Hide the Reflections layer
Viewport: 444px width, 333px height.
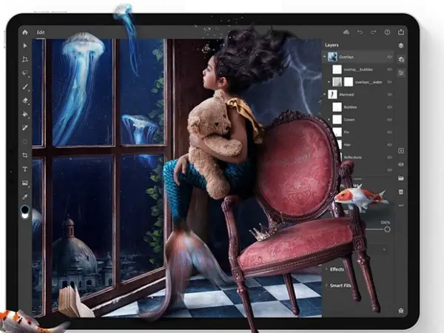pos(390,157)
